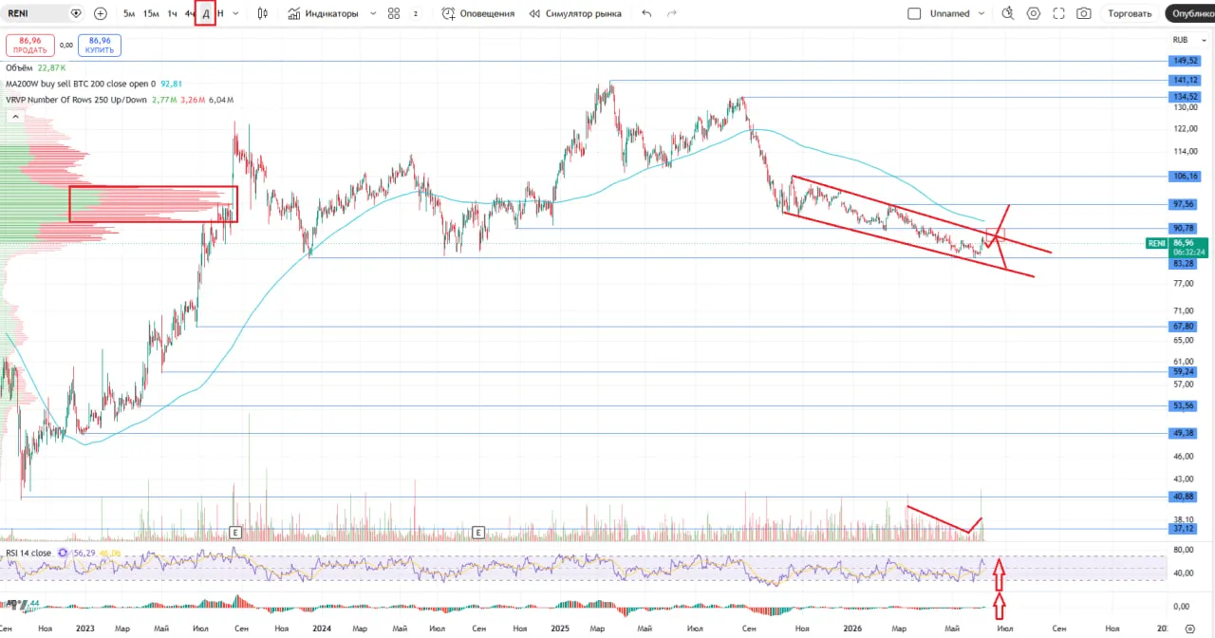Open the RUB currency dropdown
Viewport: 1215px width, 638px height.
[x=1183, y=40]
